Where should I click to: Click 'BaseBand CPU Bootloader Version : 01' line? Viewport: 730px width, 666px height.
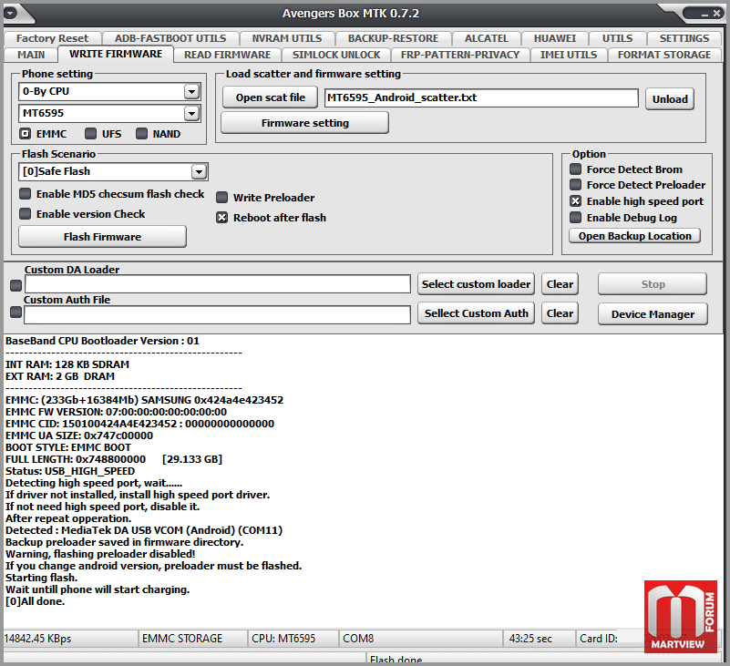tap(102, 341)
